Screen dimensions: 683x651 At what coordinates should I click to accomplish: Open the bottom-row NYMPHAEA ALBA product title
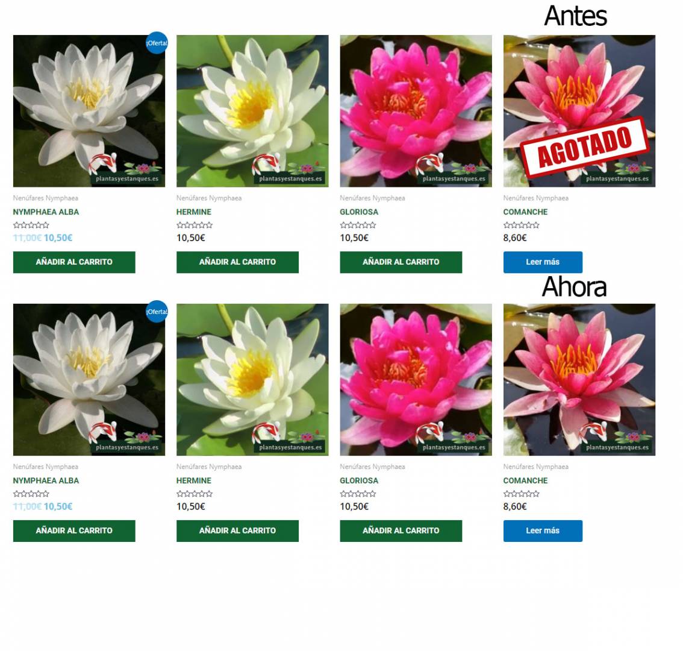pyautogui.click(x=46, y=480)
